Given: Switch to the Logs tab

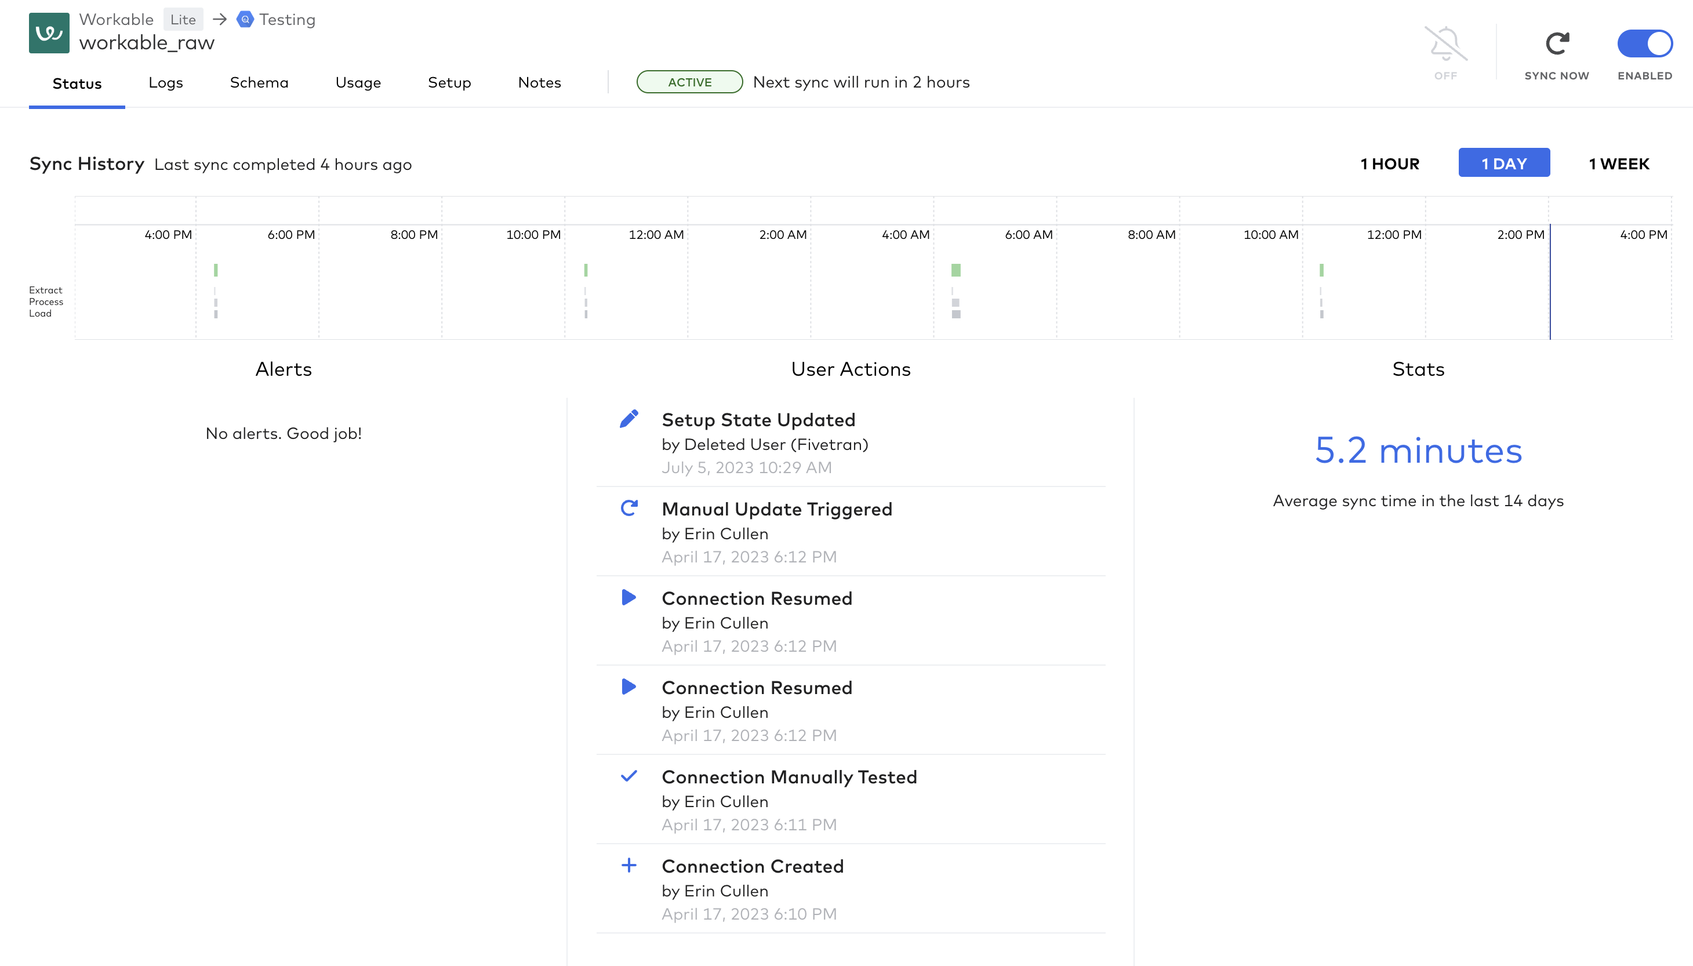Looking at the screenshot, I should [x=165, y=83].
